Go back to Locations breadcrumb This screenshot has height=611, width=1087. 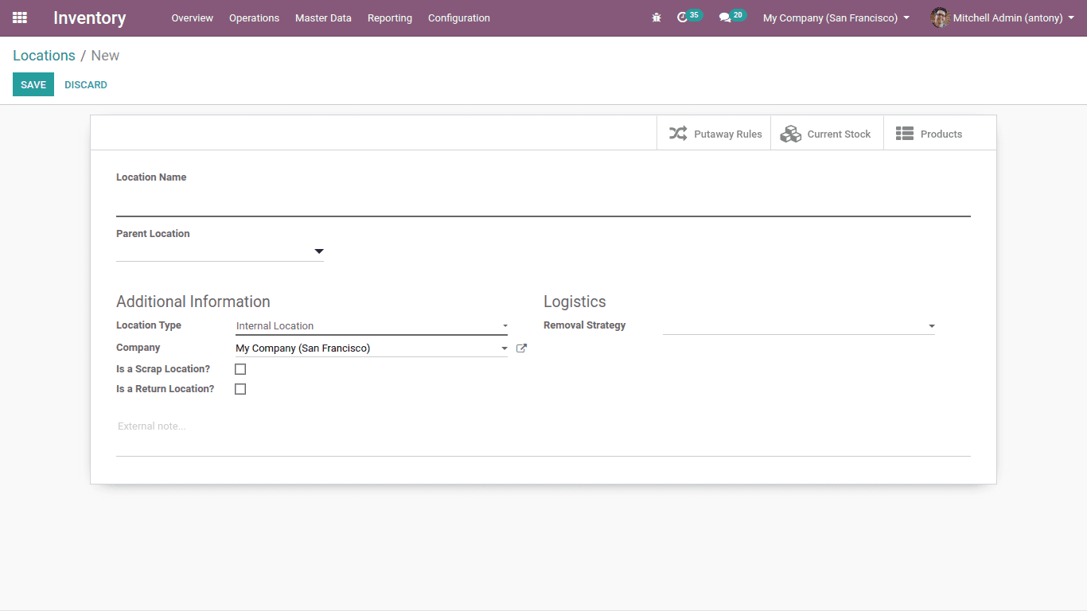pyautogui.click(x=44, y=56)
